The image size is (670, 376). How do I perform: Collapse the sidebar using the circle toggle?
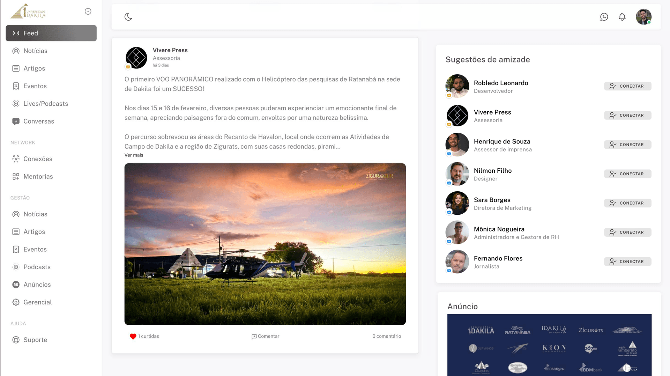pos(88,12)
